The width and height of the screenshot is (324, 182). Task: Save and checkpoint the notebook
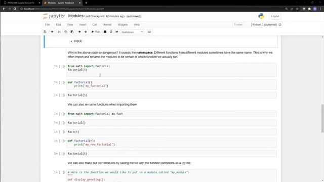pyautogui.click(x=45, y=32)
